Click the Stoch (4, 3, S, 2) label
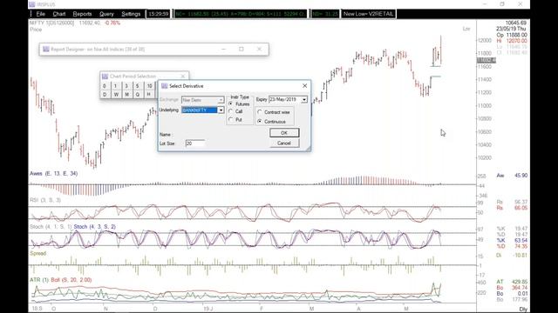558x313 pixels. coord(95,226)
